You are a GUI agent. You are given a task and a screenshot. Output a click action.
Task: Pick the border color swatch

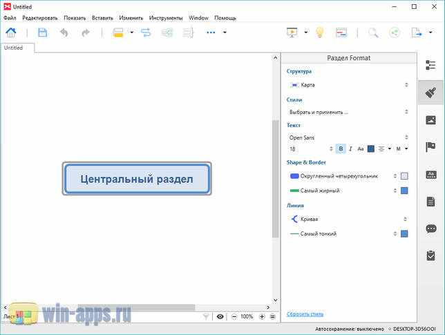click(x=404, y=191)
